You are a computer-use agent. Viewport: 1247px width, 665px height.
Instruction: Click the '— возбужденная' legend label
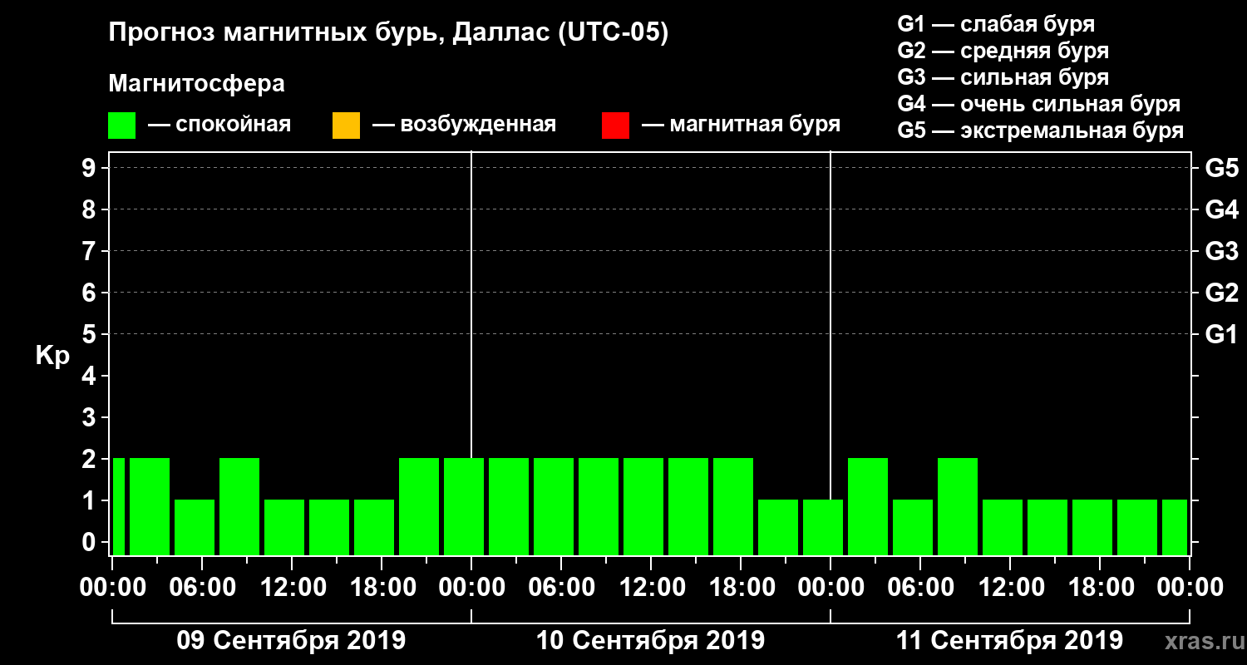click(x=464, y=125)
